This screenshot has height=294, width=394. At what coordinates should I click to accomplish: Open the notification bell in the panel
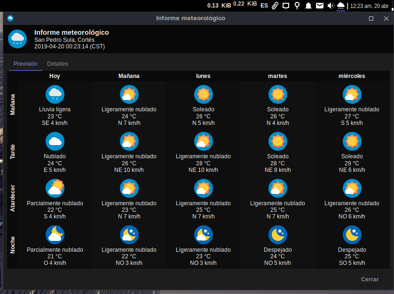point(308,6)
